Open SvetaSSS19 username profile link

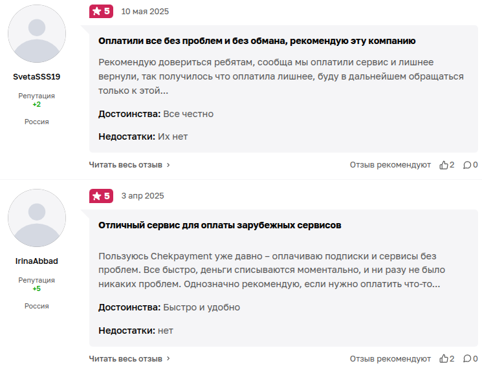pyautogui.click(x=37, y=76)
